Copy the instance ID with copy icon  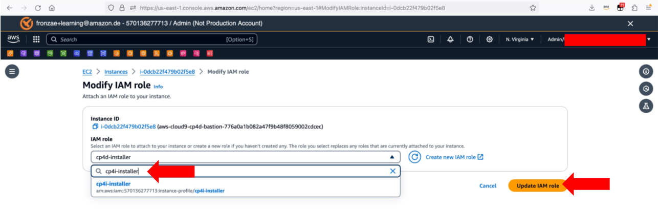[95, 127]
